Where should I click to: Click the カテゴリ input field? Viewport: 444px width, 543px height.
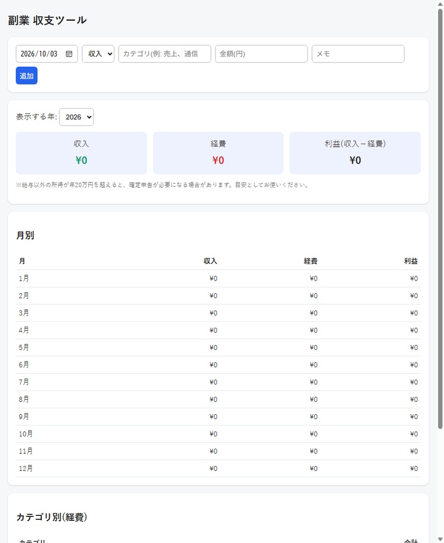coord(165,54)
